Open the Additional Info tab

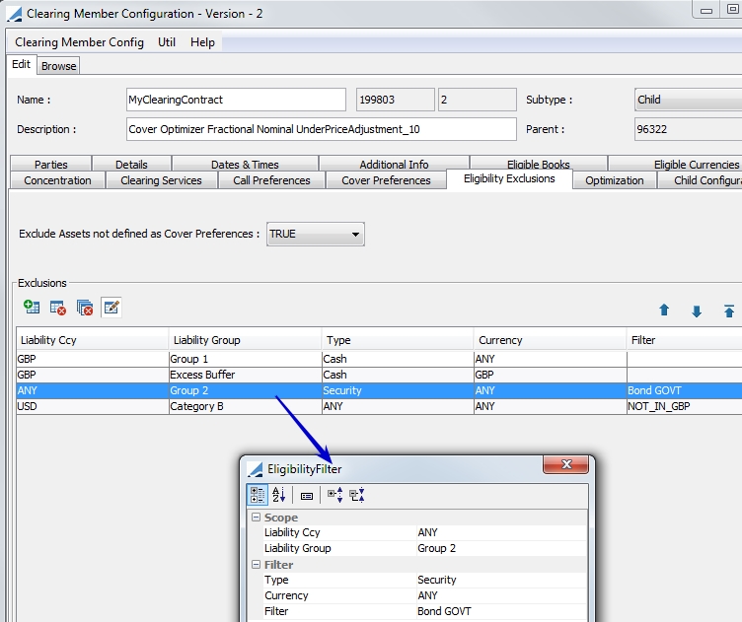(394, 164)
